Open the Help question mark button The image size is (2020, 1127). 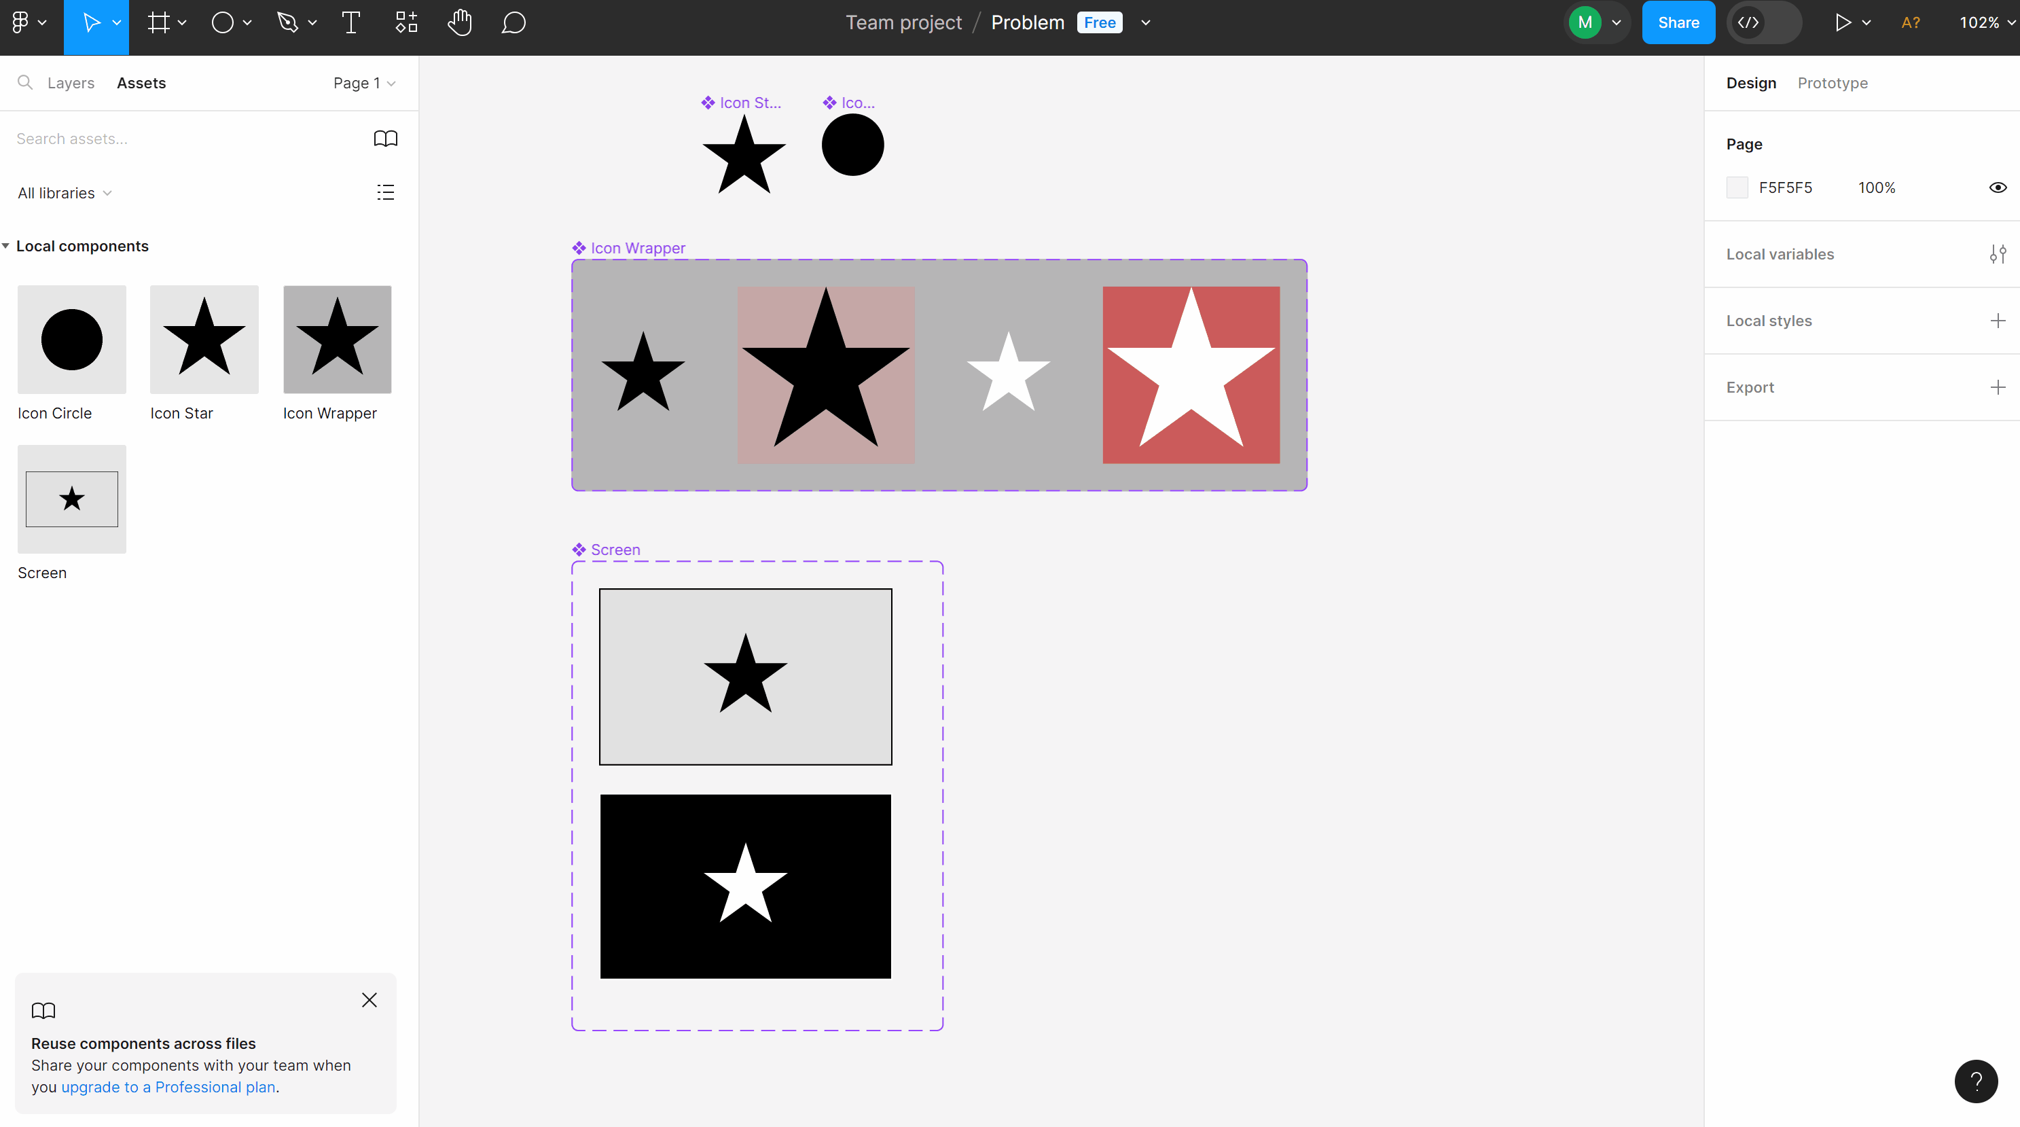[1976, 1081]
